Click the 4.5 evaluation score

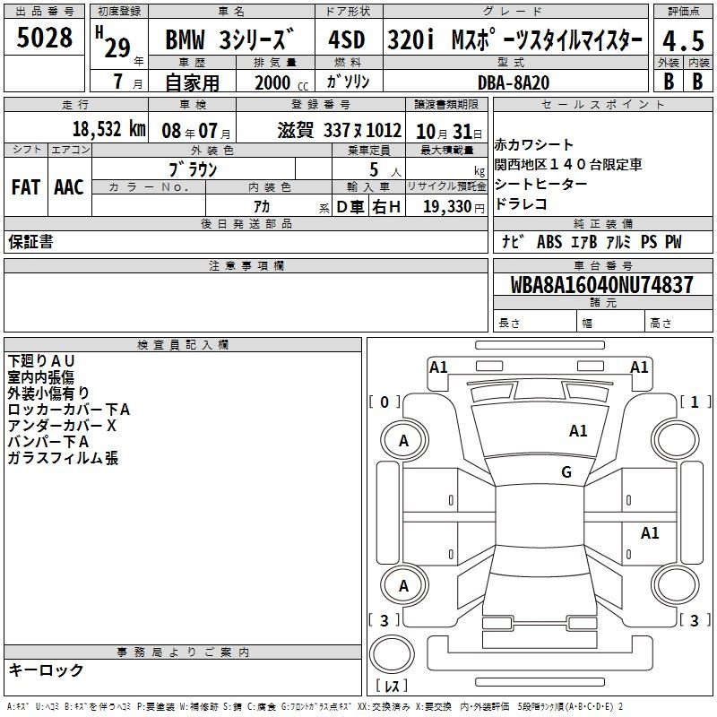point(681,41)
